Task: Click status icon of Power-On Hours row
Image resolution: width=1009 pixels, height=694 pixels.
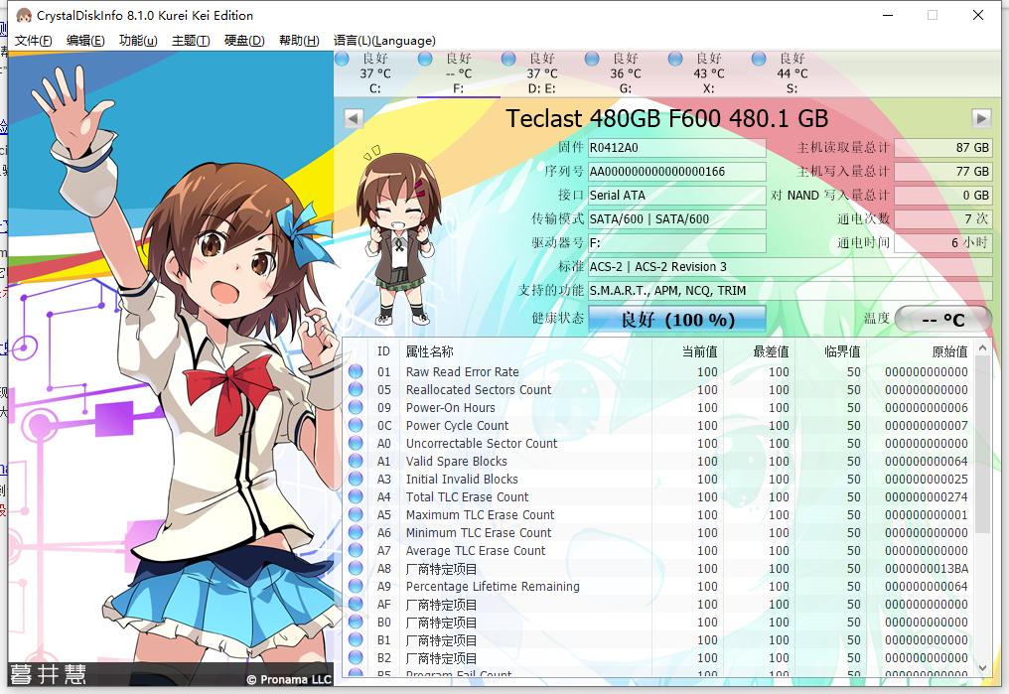Action: [356, 407]
